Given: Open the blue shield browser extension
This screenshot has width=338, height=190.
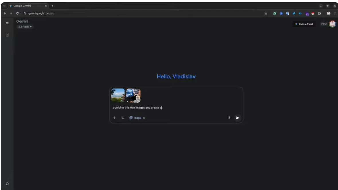Looking at the screenshot, I should (x=294, y=13).
